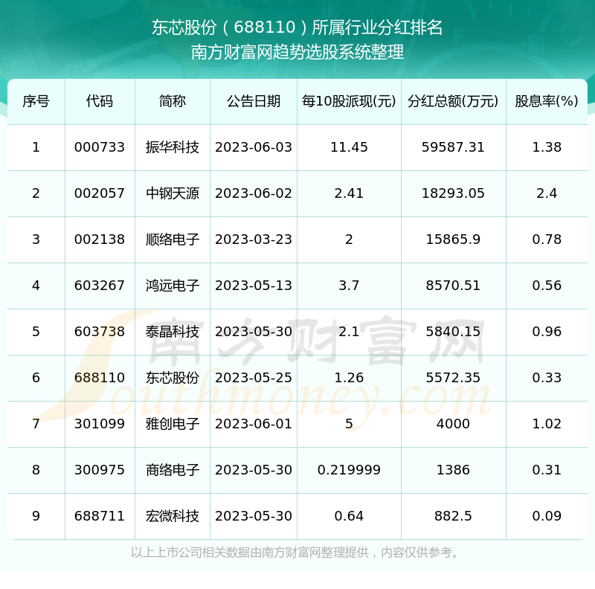Click the announcement date in the 泰晶科技 row
Image resolution: width=595 pixels, height=589 pixels.
click(x=254, y=332)
